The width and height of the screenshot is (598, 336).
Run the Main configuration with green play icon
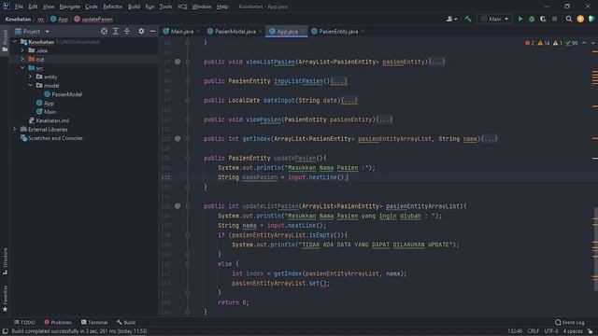point(520,19)
